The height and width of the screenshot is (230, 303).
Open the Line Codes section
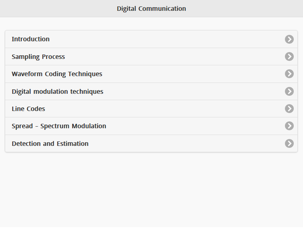28,109
